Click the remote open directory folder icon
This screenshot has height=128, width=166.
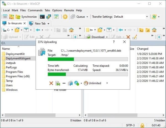[100, 30]
